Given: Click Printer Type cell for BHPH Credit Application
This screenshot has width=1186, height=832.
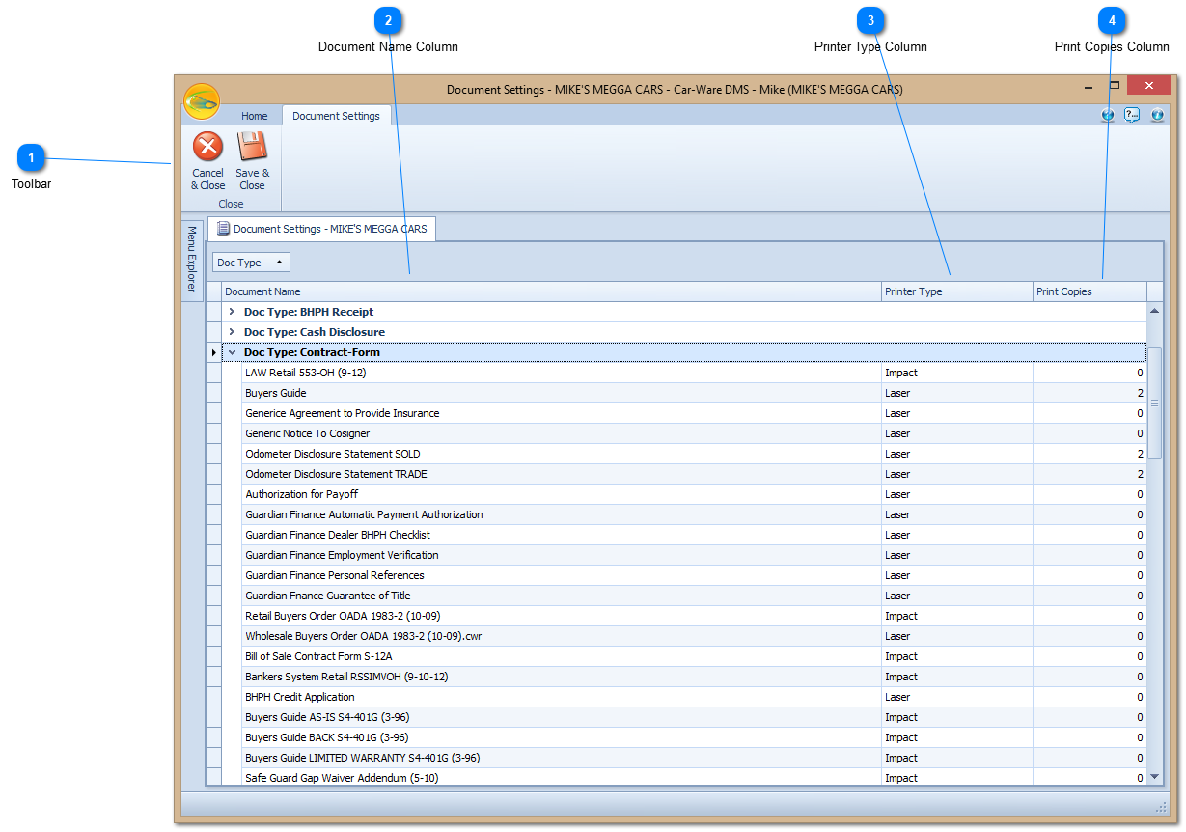Looking at the screenshot, I should [x=957, y=697].
